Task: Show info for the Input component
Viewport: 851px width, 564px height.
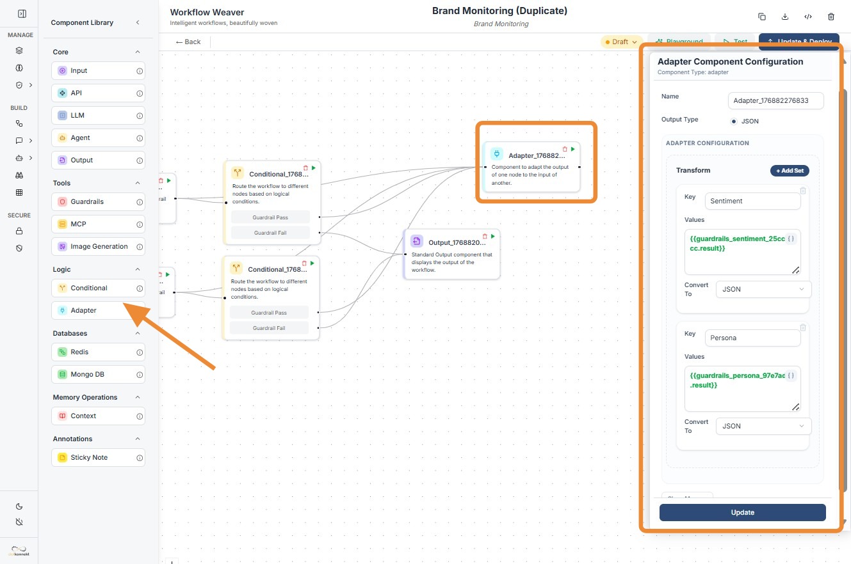Action: (140, 71)
